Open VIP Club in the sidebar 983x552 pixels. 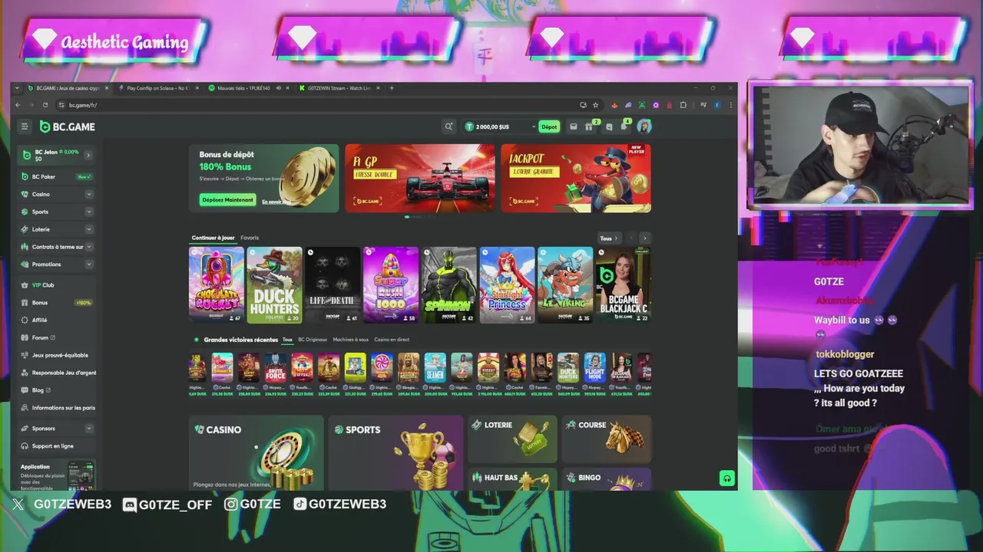pos(57,285)
